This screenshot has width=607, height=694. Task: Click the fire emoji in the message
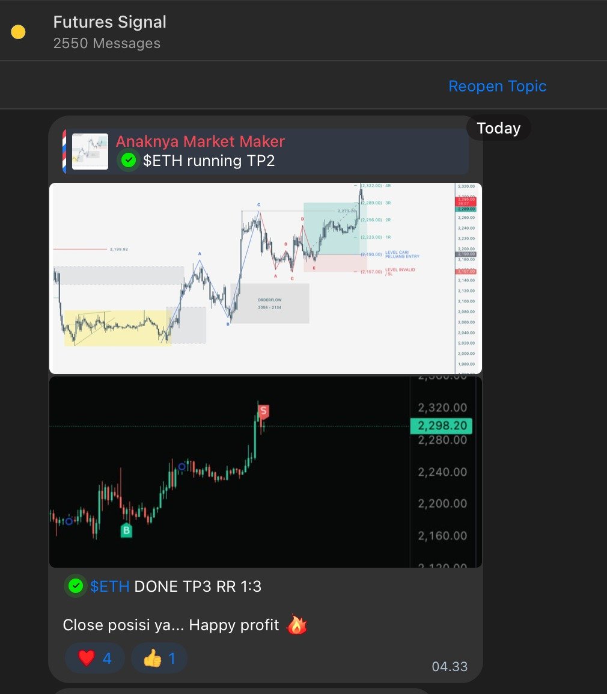point(297,625)
